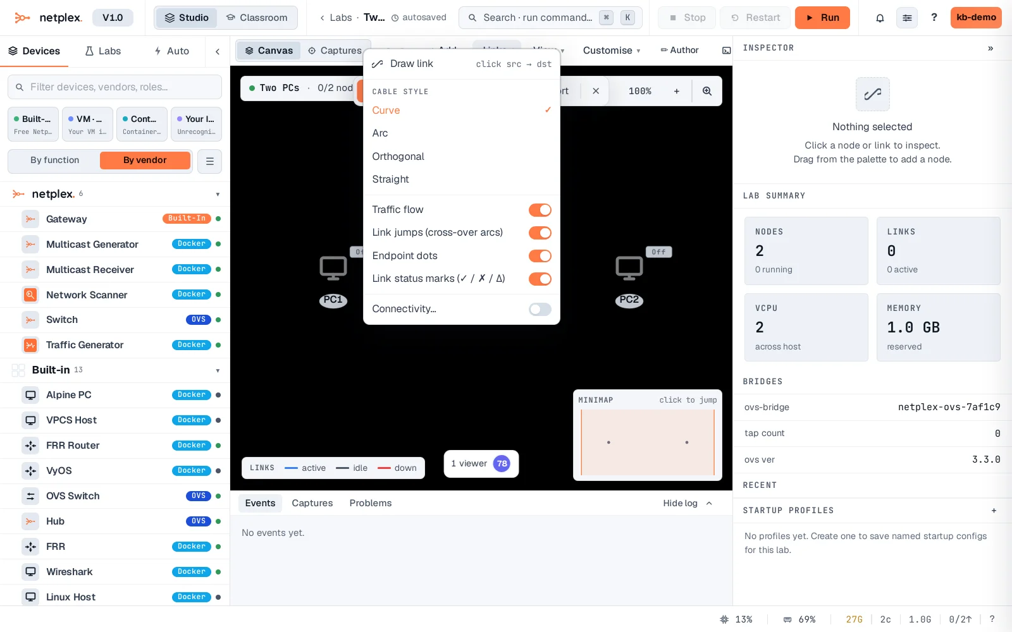Collapse the devices sidebar chevron
1012x632 pixels.
(218, 51)
